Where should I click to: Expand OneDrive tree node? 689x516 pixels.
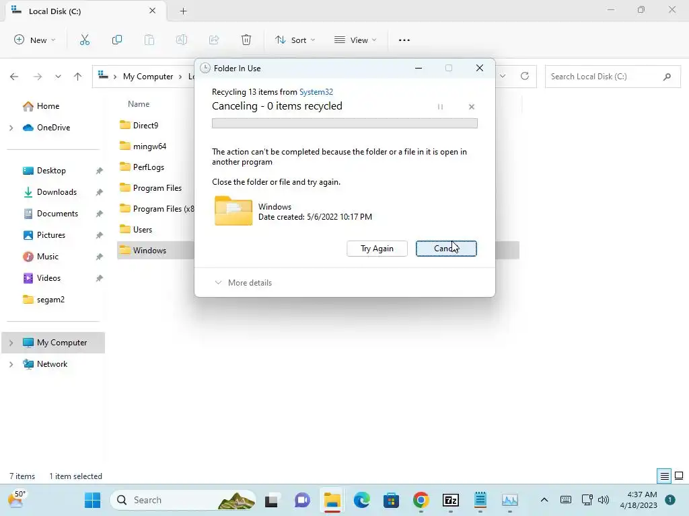point(11,128)
